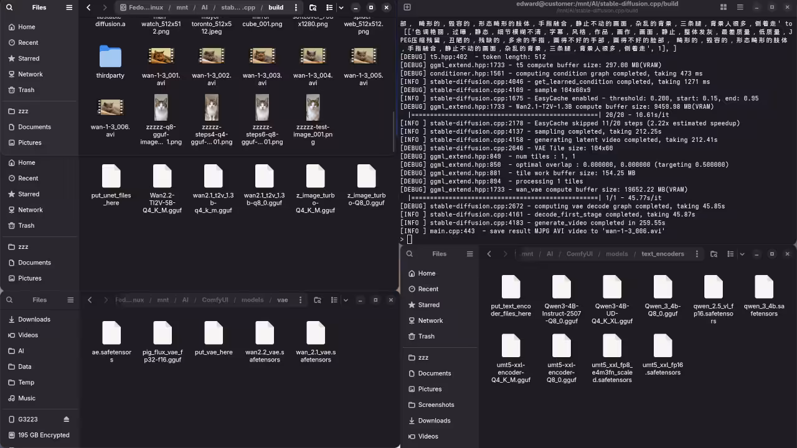Select the models breadcrumb in the text_encoders path
This screenshot has height=448, width=797.
point(616,254)
